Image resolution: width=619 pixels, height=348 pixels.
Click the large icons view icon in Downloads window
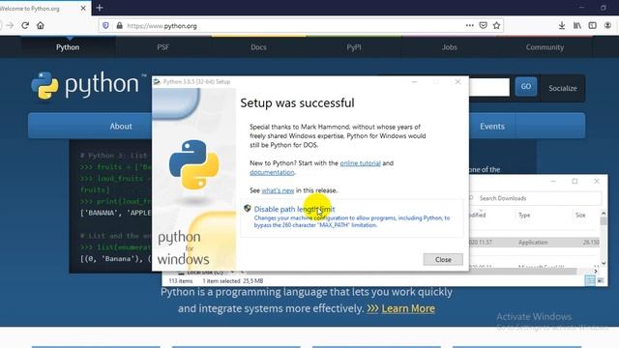[601, 280]
